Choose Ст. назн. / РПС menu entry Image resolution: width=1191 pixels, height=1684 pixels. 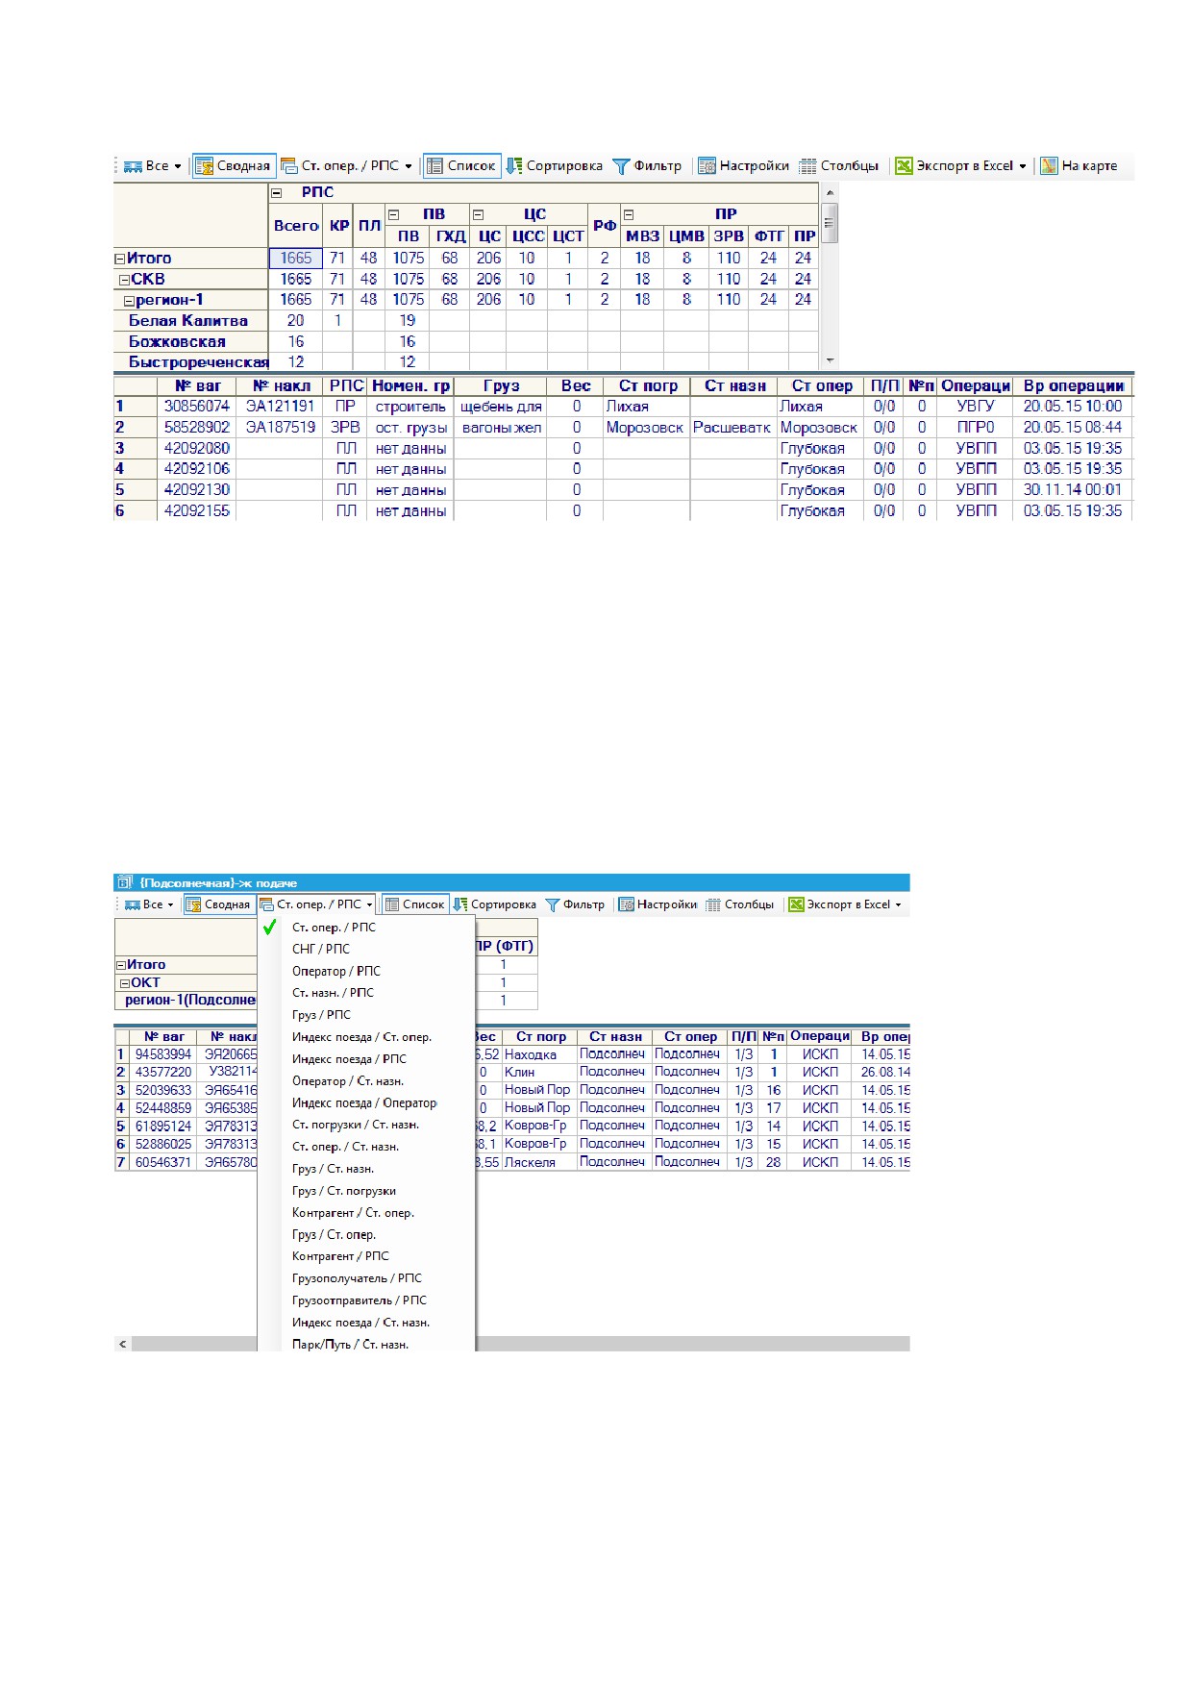point(366,993)
